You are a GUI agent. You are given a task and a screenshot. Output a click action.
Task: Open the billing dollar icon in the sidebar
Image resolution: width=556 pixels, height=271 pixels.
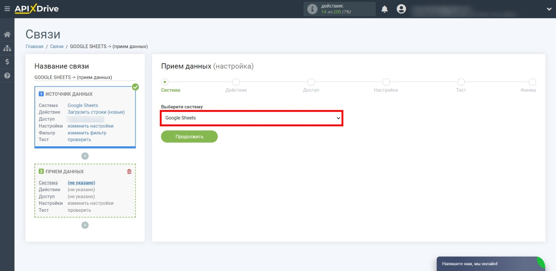pyautogui.click(x=7, y=61)
